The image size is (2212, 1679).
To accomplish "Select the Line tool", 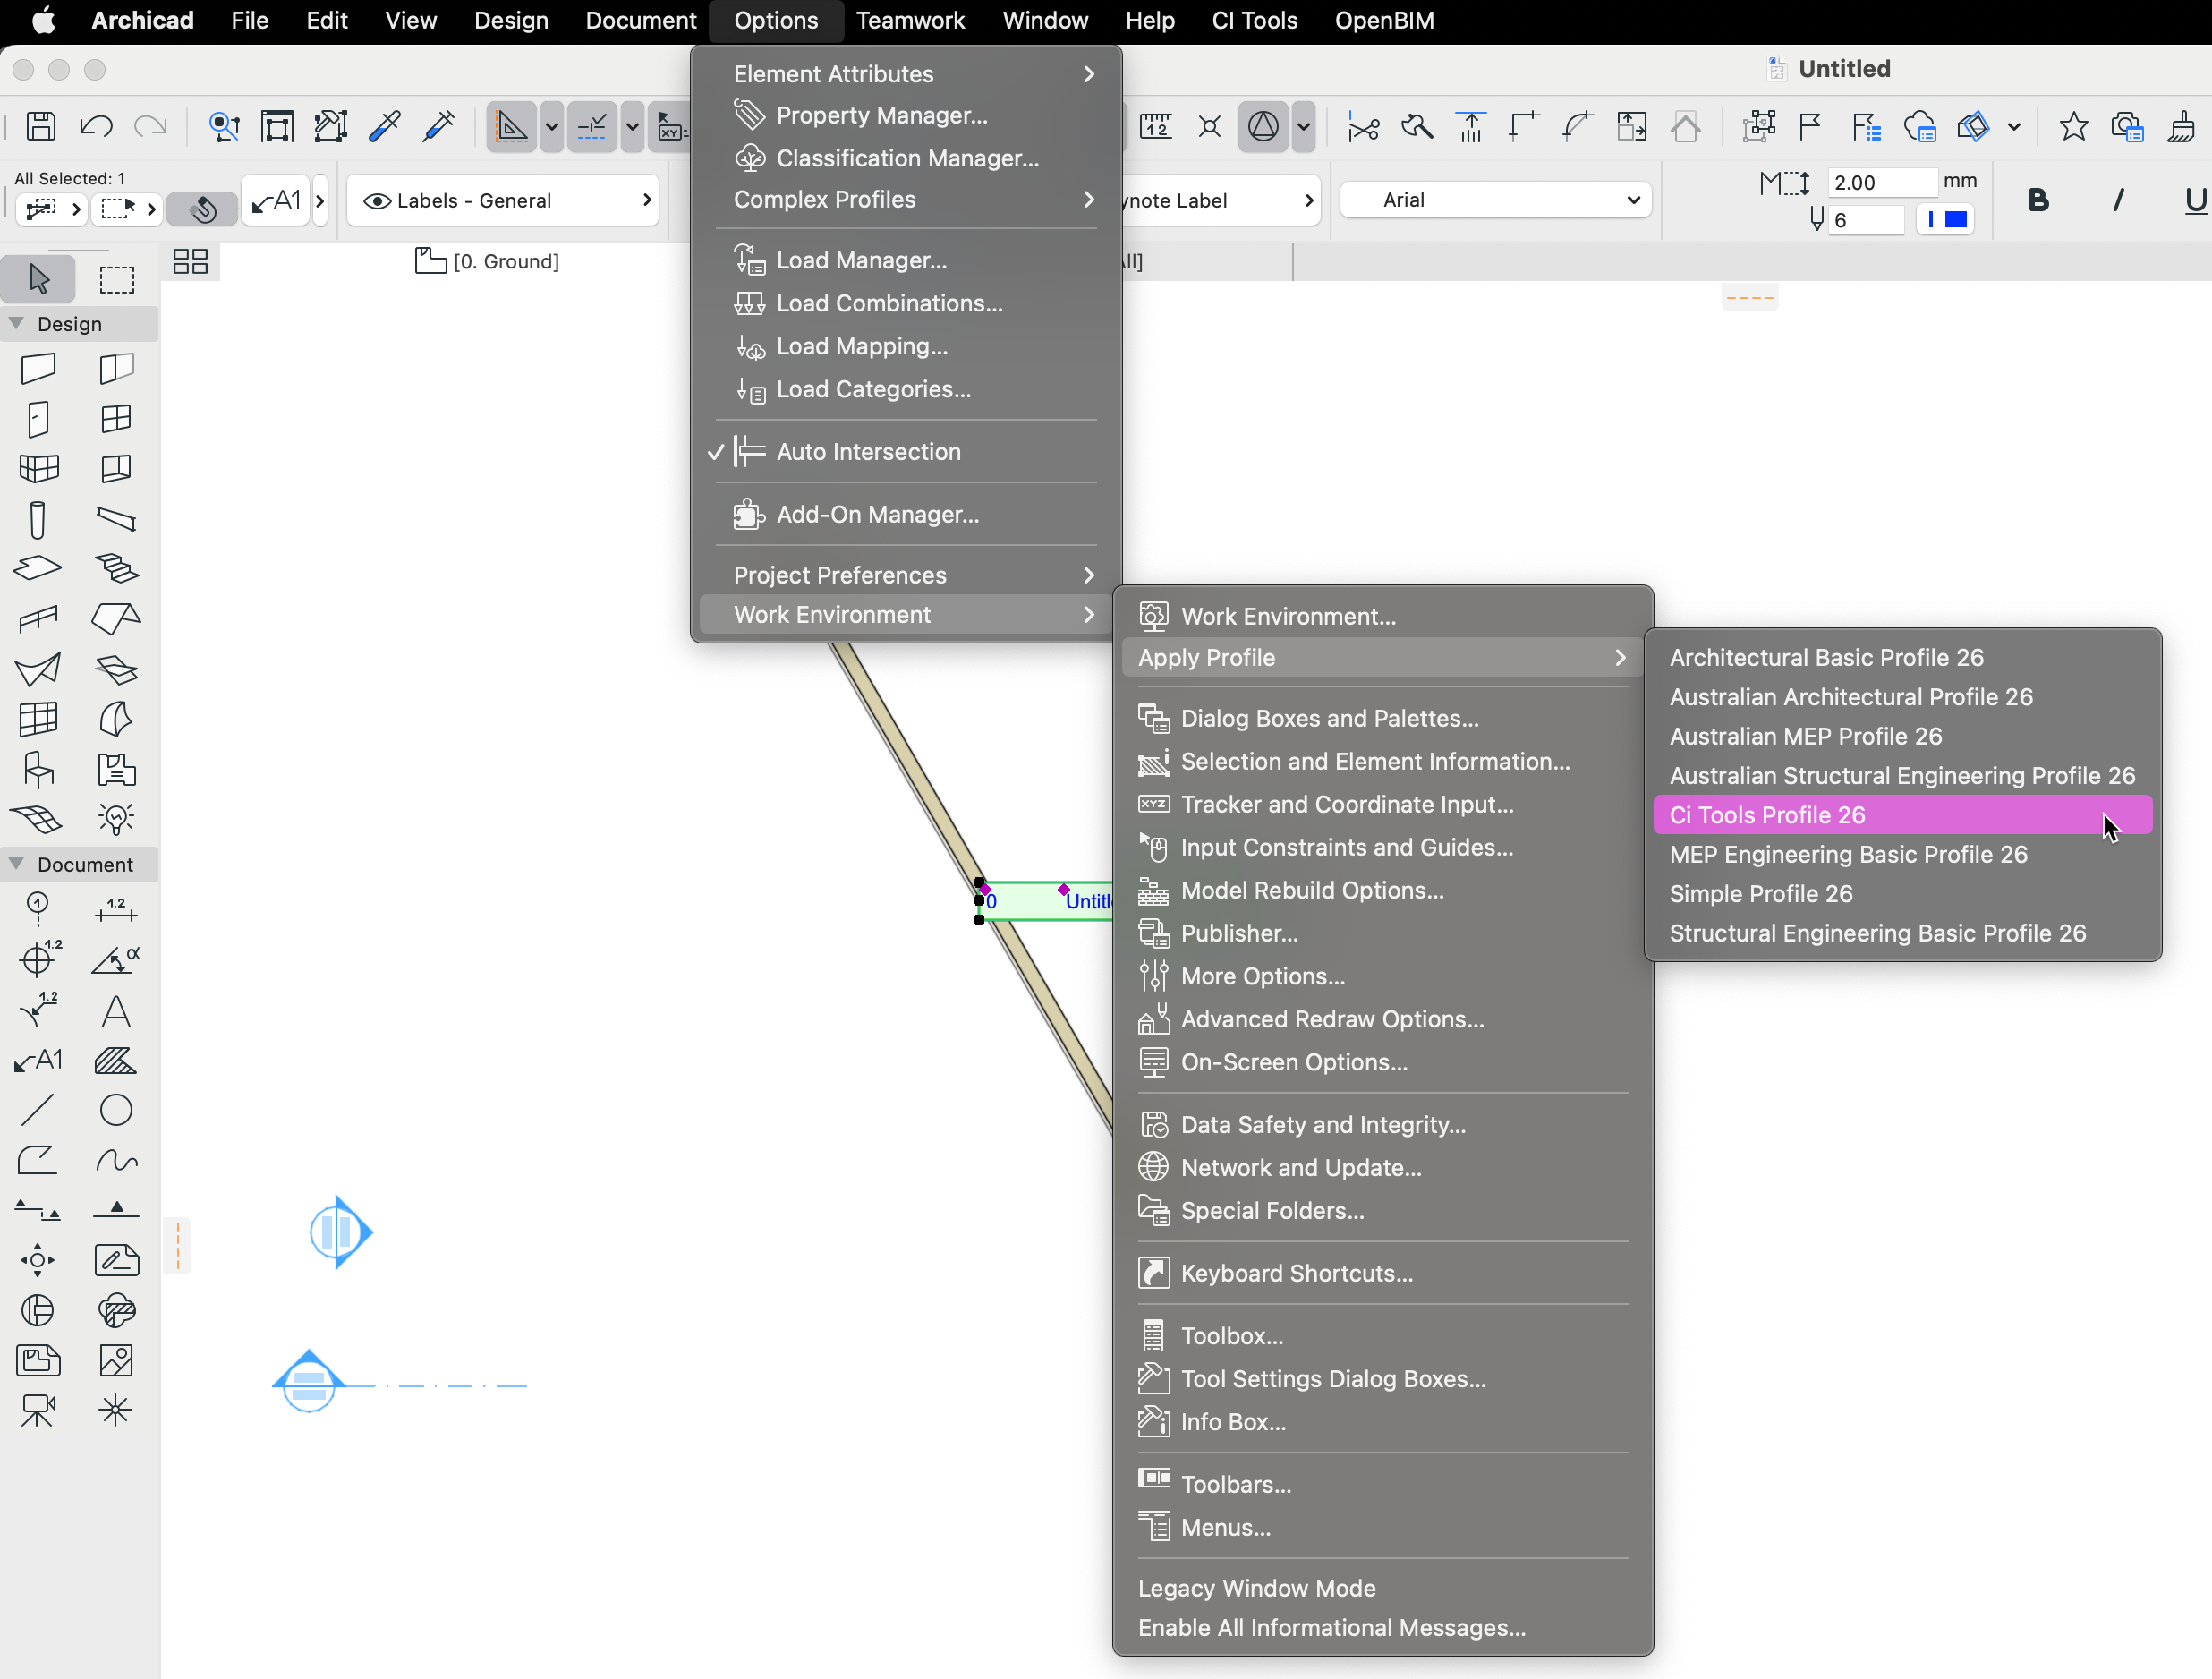I will (38, 1111).
